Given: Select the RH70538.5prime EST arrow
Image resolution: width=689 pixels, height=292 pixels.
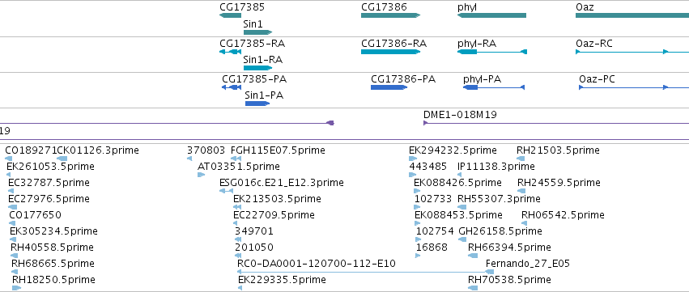Looking at the screenshot, I should 473,288.
